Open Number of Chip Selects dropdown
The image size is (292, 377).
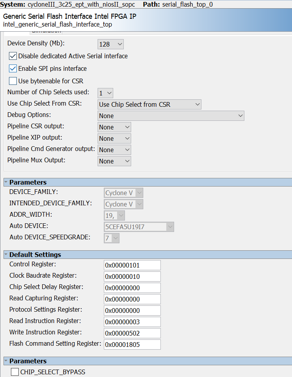pyautogui.click(x=105, y=93)
